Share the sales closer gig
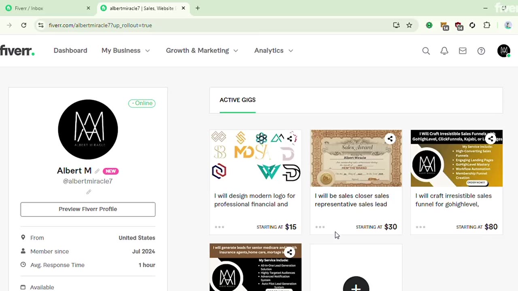The image size is (518, 291). click(390, 139)
